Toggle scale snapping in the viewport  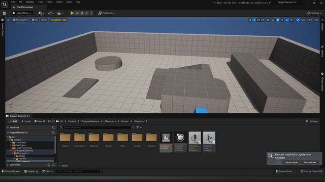point(298,20)
